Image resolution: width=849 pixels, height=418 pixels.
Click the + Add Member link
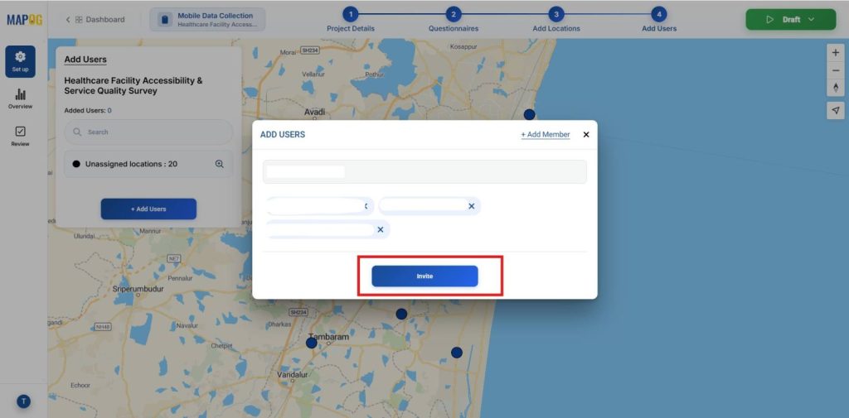[x=545, y=134]
